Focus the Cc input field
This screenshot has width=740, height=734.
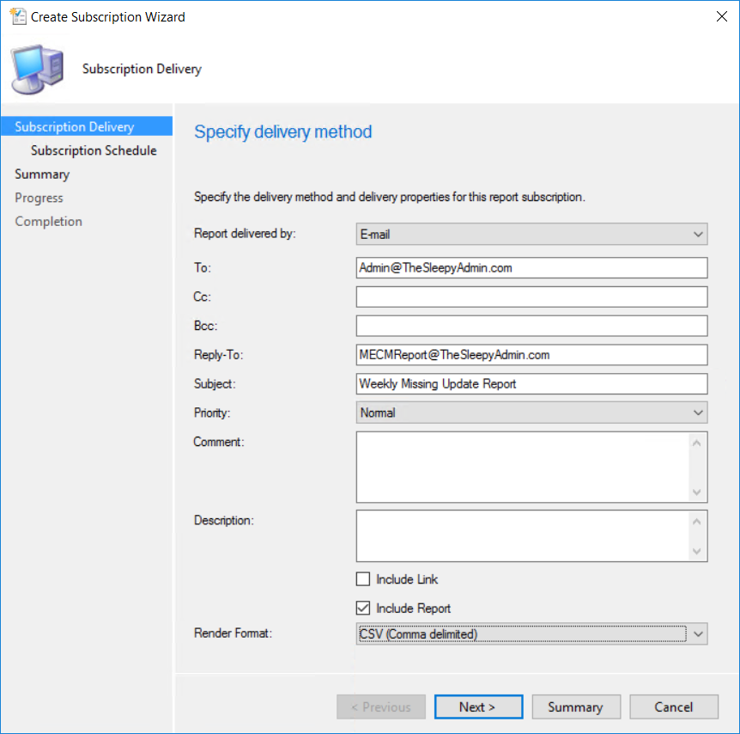(x=531, y=297)
